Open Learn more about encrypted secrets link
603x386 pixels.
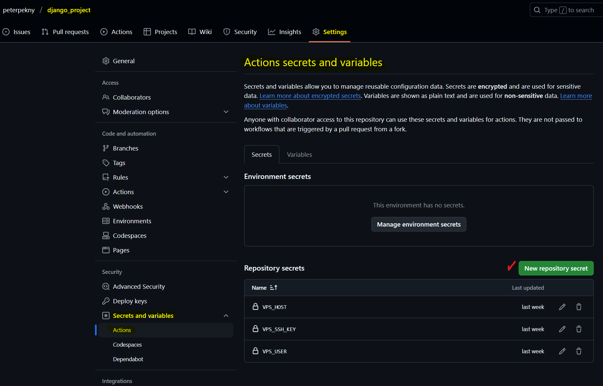click(310, 96)
